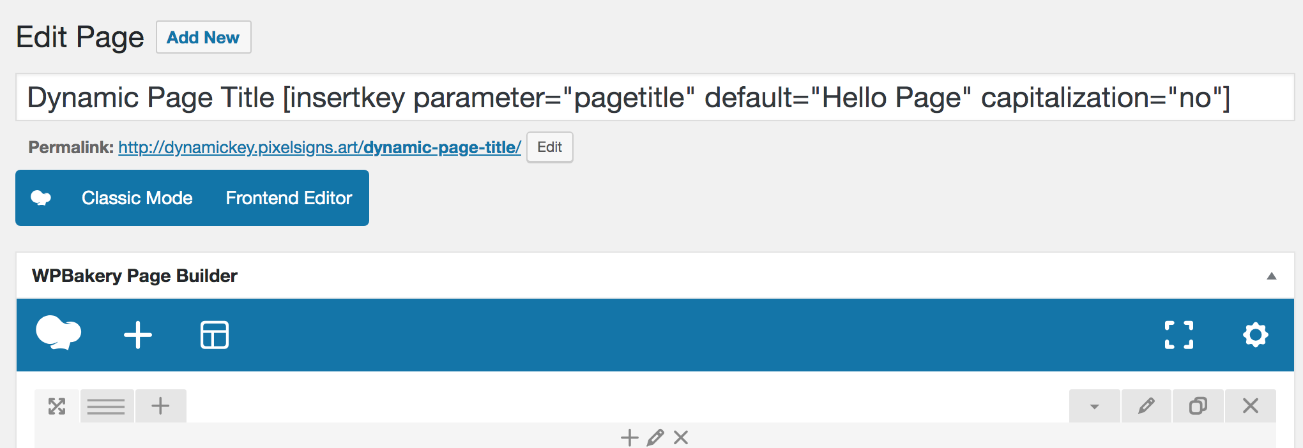Screen dimensions: 1303x448
Task: Open the Templates panel icon
Action: (215, 335)
